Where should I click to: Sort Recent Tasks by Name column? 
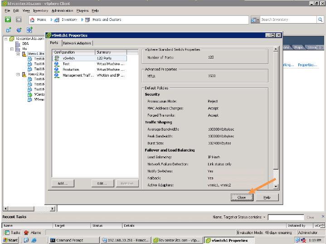pos(28,225)
